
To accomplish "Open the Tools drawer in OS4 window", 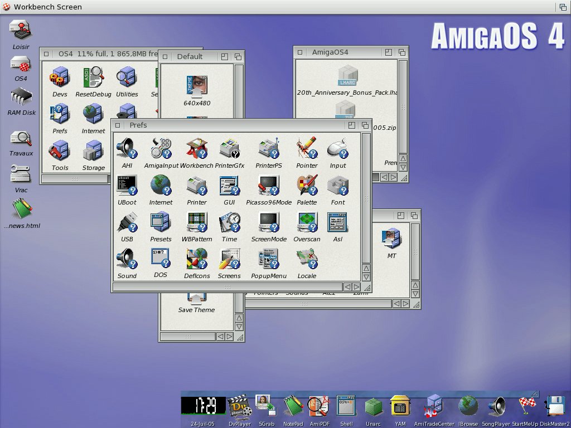I will point(60,150).
